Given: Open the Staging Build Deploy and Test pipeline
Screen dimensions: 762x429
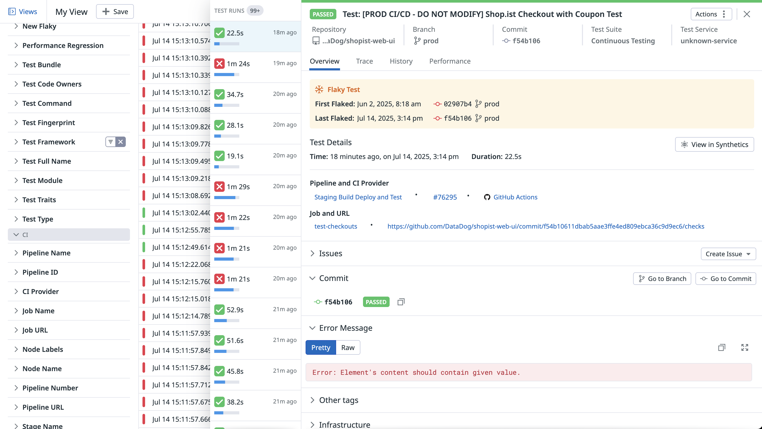Looking at the screenshot, I should pos(358,197).
